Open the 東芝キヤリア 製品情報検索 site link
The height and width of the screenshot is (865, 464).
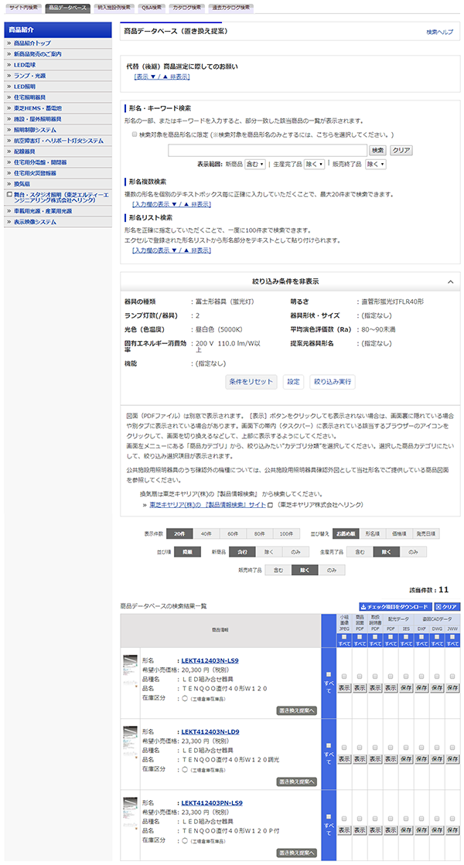coord(207,505)
